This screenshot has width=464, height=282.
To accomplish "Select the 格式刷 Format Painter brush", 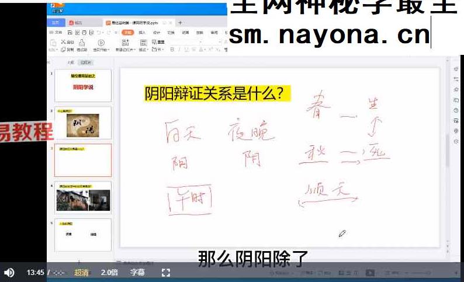I will 82,43.
